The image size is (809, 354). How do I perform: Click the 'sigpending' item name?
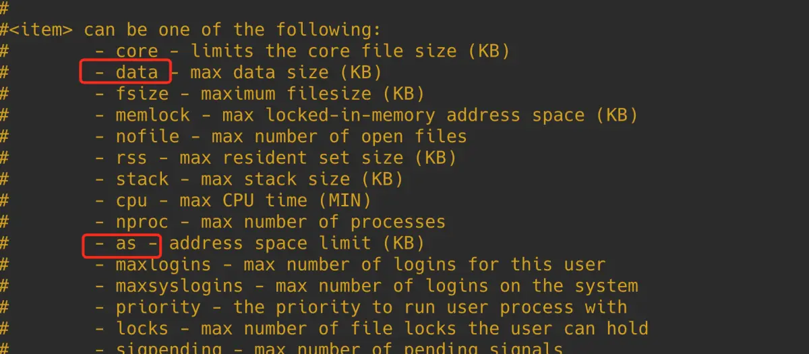[x=169, y=349]
